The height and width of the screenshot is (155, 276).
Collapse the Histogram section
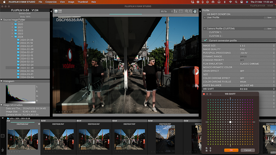point(1,81)
